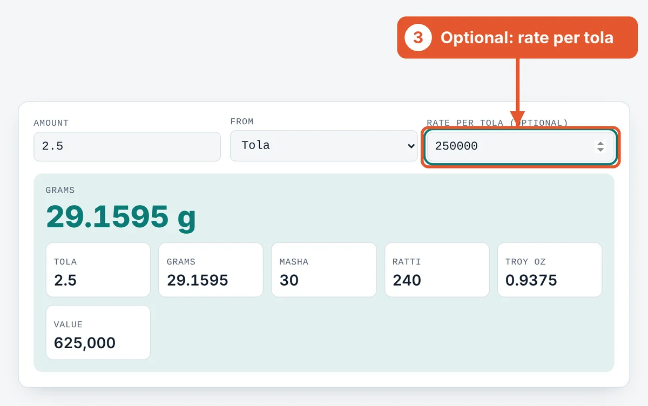The height and width of the screenshot is (406, 648).
Task: Click the Amount input field showing 2.5
Action: pyautogui.click(x=127, y=146)
